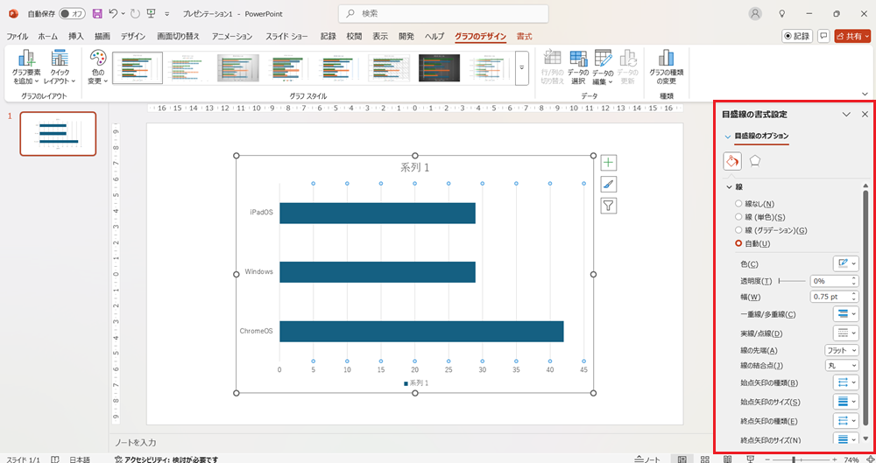Open 始点矢印のサイズ(S) dropdown
The width and height of the screenshot is (876, 463).
846,402
